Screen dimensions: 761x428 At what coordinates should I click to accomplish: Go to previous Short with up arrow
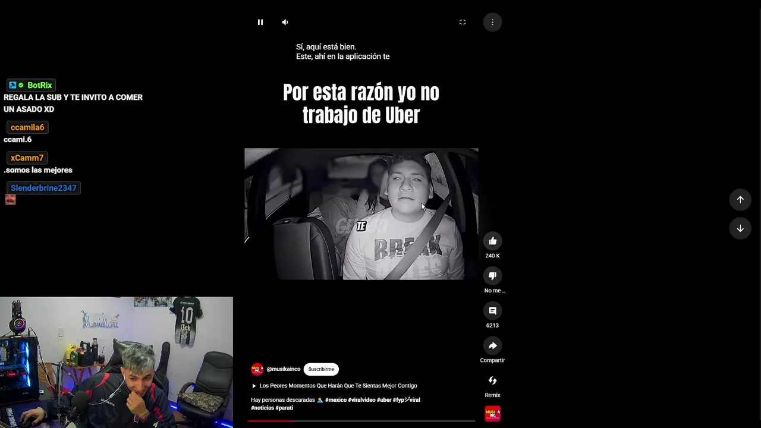[740, 200]
